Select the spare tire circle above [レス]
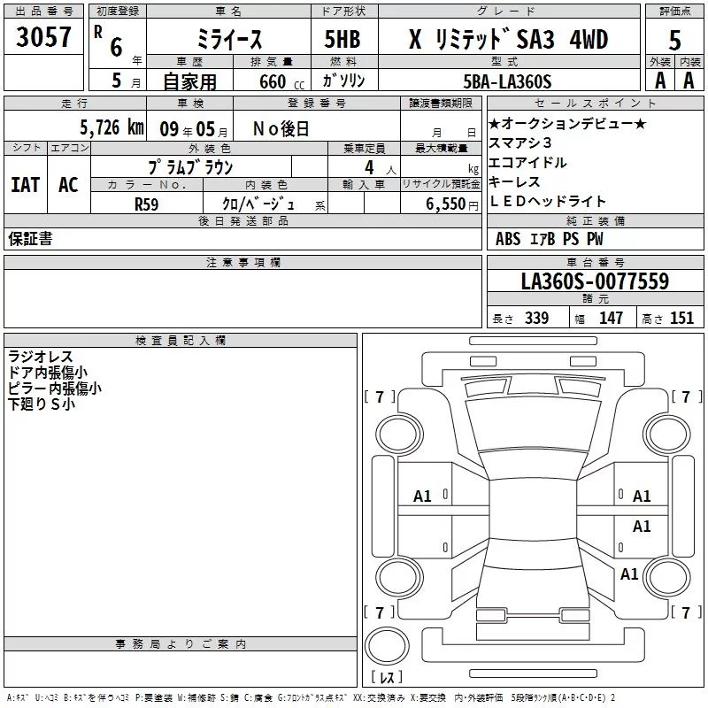The image size is (708, 708). click(x=386, y=646)
